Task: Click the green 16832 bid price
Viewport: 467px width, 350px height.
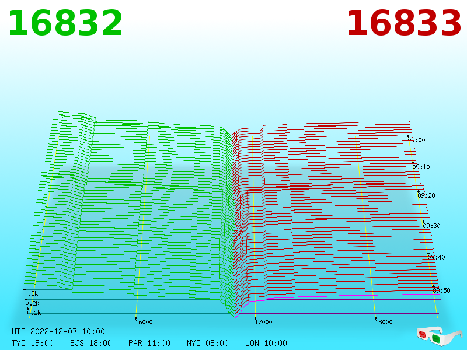Action: coord(65,23)
